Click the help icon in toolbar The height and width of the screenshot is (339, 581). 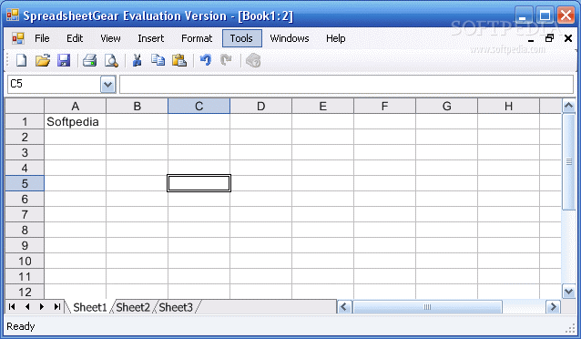tap(253, 60)
